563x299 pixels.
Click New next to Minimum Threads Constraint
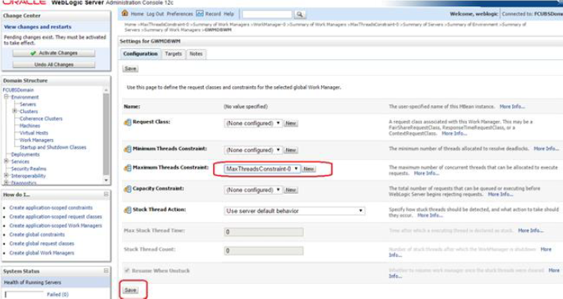pyautogui.click(x=290, y=150)
